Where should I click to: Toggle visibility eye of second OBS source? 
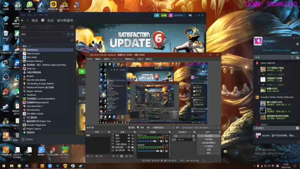129,138
